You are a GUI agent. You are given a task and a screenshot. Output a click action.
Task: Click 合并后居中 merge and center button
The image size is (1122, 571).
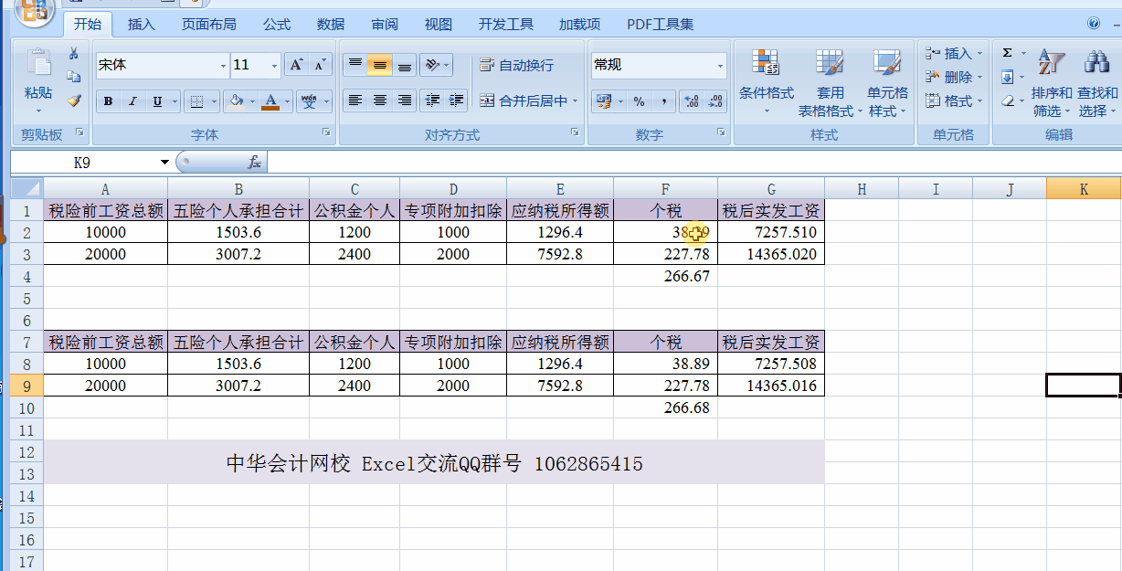[x=524, y=101]
